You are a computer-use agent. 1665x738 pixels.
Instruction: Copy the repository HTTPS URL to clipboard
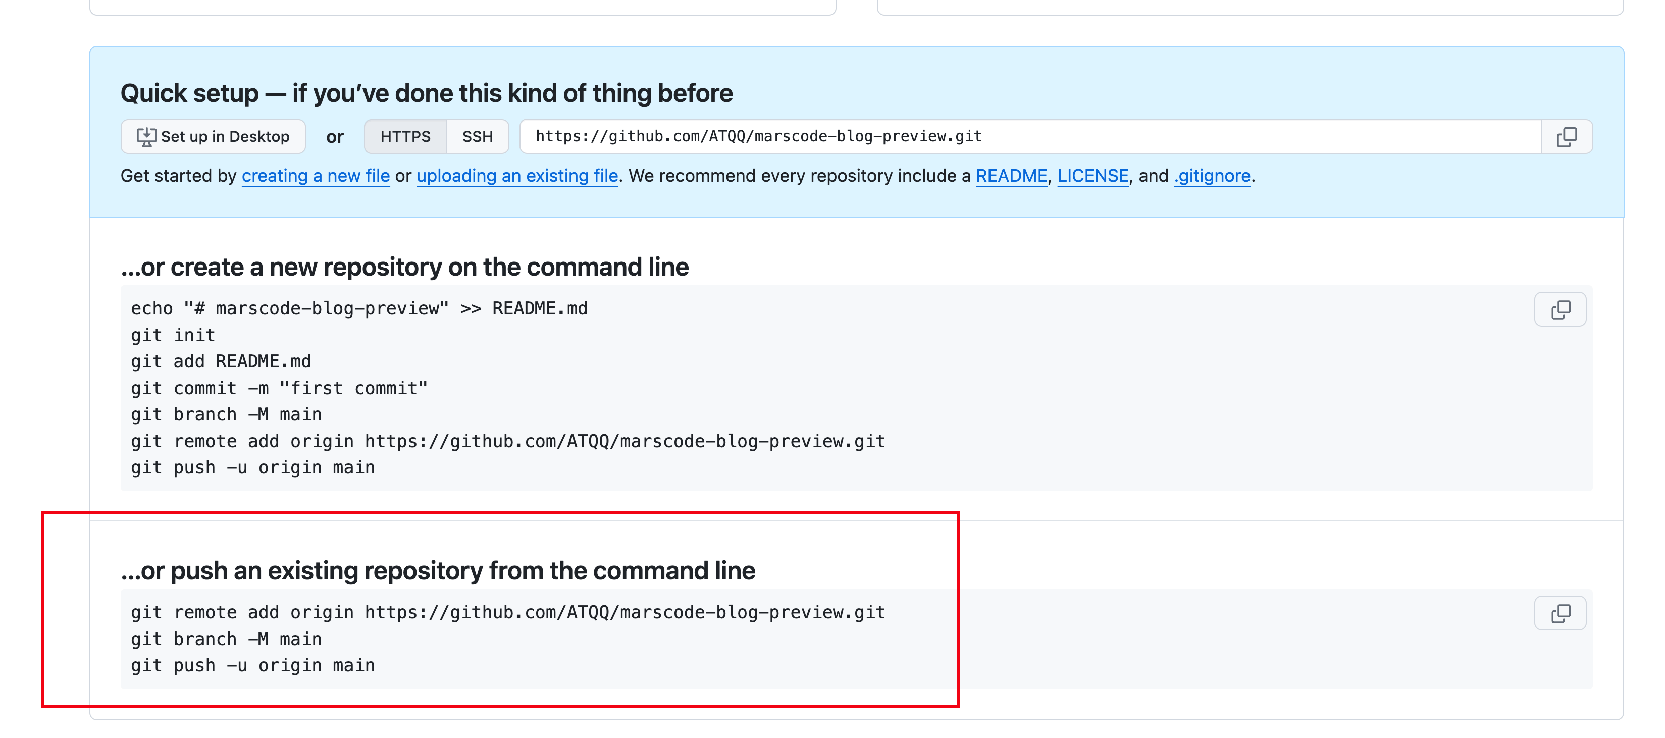pos(1566,136)
